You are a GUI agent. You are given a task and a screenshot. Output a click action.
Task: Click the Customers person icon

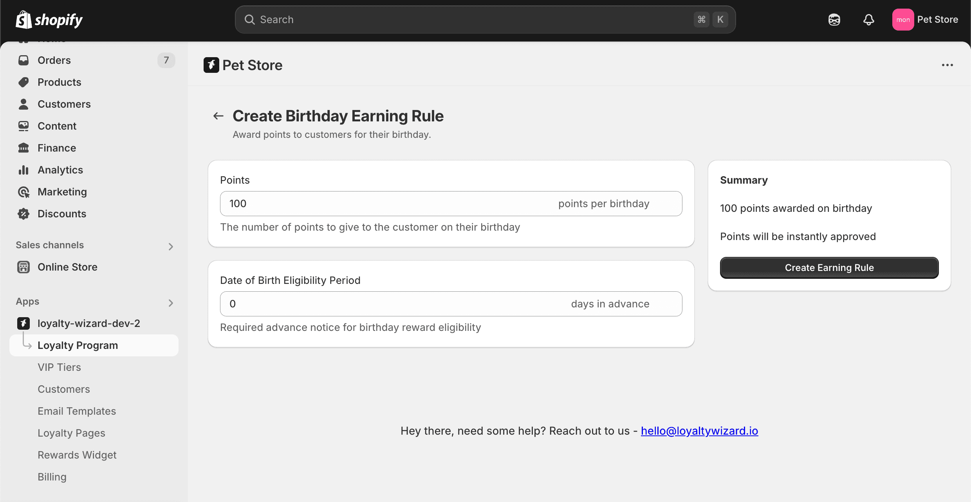tap(24, 104)
